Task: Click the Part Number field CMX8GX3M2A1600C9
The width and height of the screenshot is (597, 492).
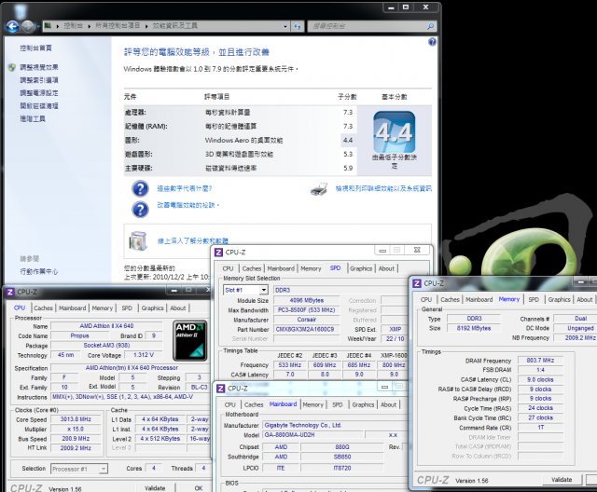Action: [x=305, y=329]
